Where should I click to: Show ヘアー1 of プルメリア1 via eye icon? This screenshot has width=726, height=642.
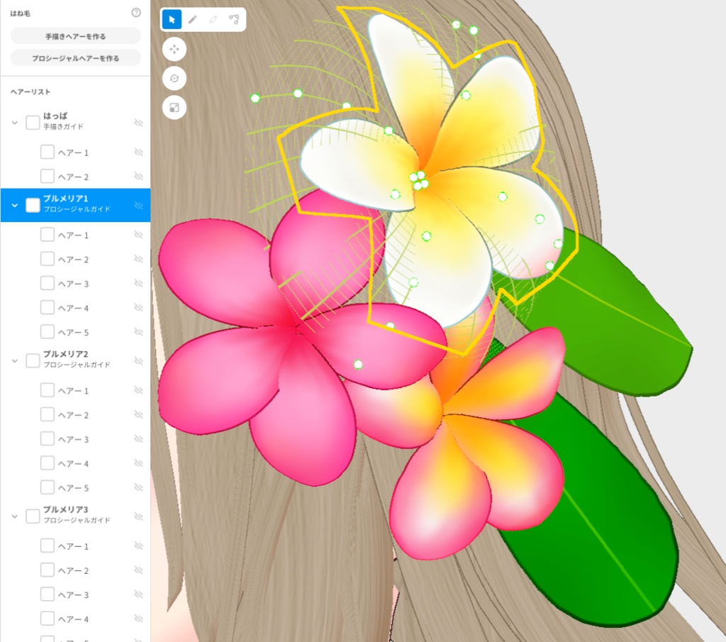coord(139,234)
